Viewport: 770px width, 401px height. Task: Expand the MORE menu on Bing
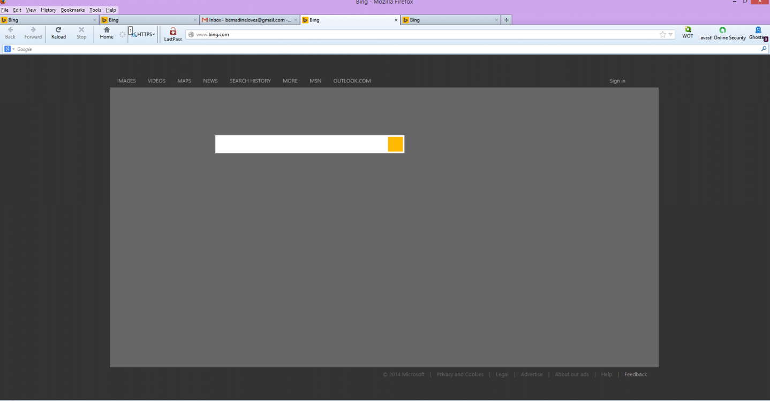290,81
